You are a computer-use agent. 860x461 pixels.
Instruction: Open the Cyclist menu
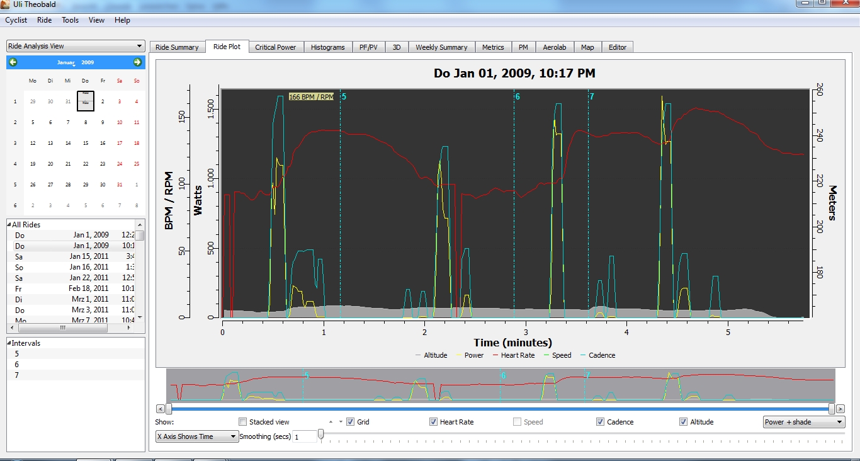(x=16, y=20)
